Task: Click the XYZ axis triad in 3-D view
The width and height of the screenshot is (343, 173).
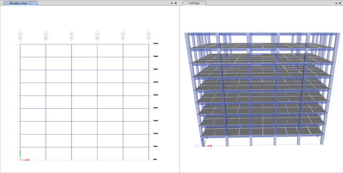Action: coord(206,142)
